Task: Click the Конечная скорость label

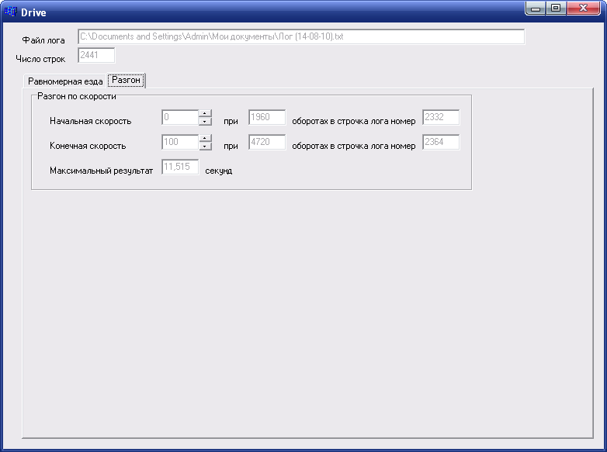Action: 88,146
